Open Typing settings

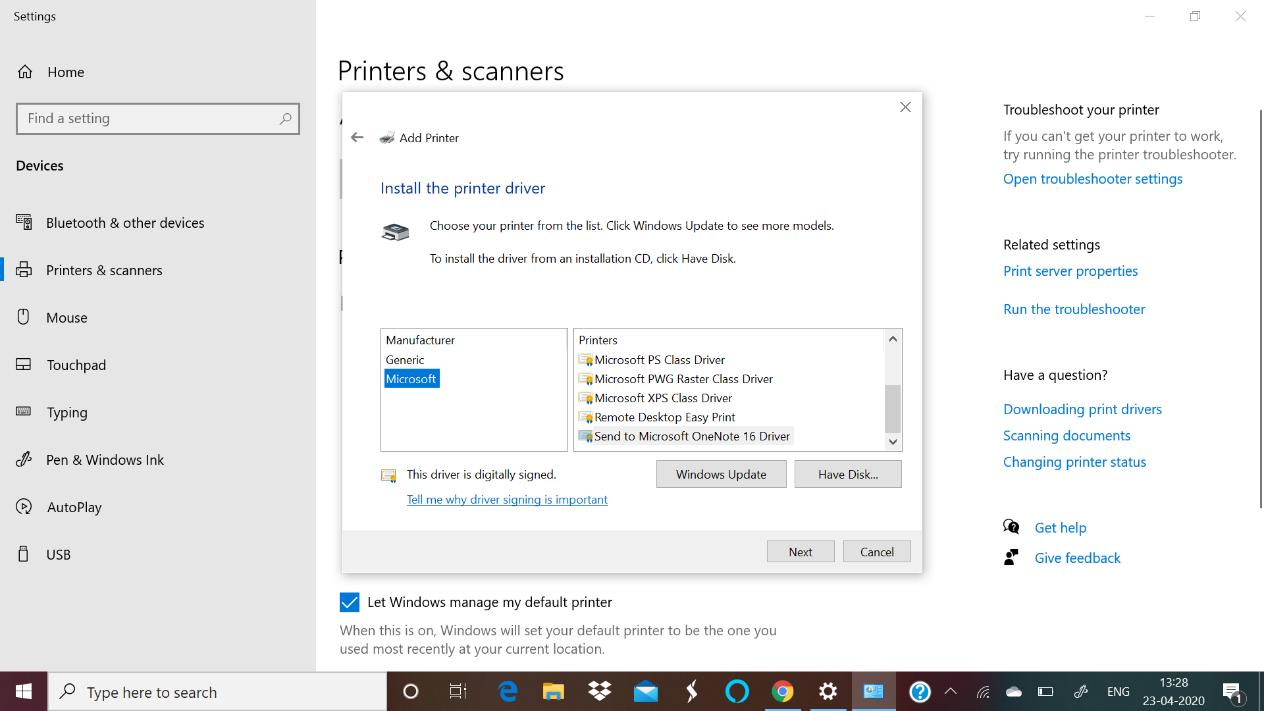coord(68,412)
